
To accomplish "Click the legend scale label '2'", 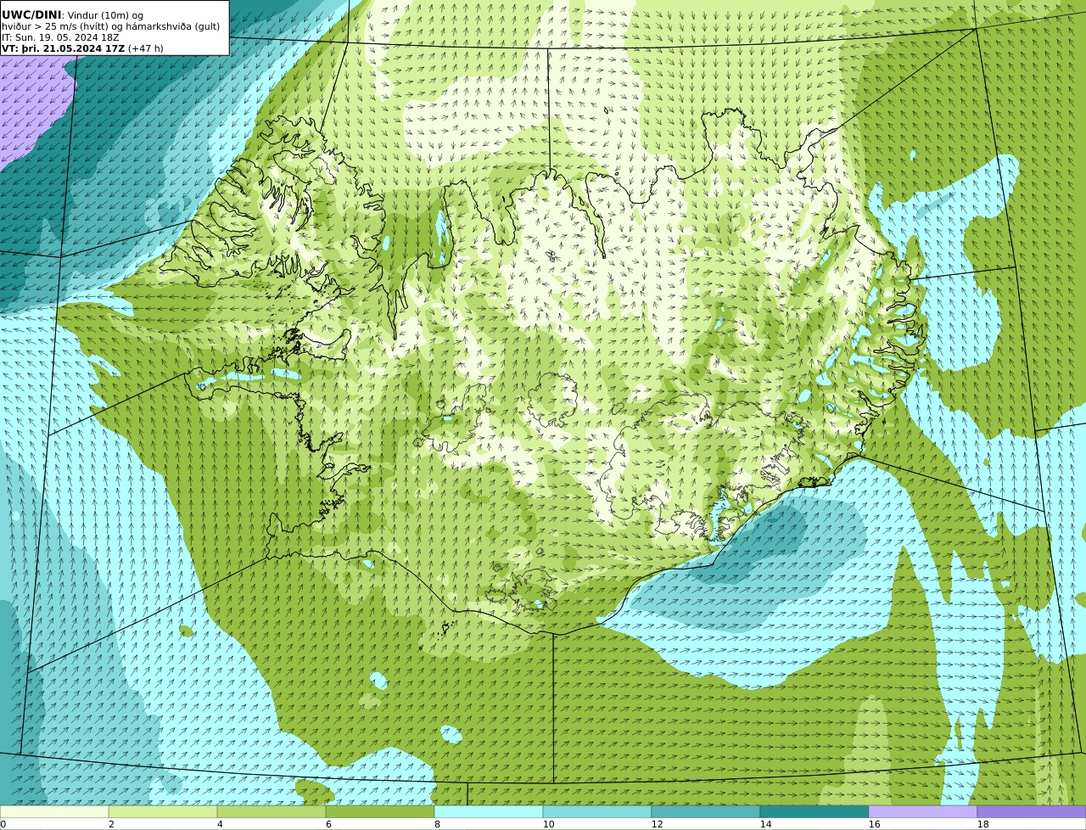I will tap(111, 824).
